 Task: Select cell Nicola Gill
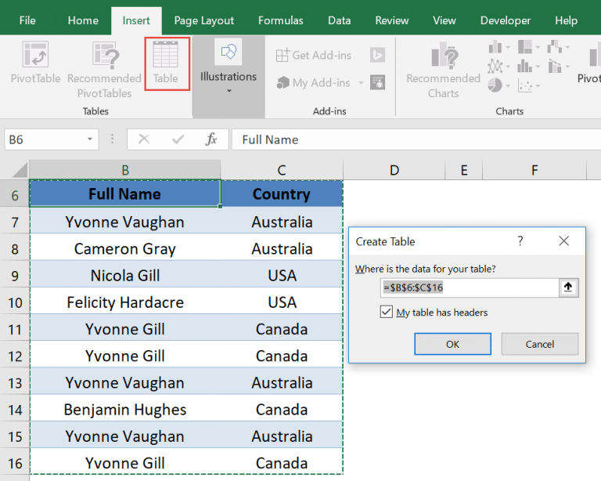click(125, 276)
